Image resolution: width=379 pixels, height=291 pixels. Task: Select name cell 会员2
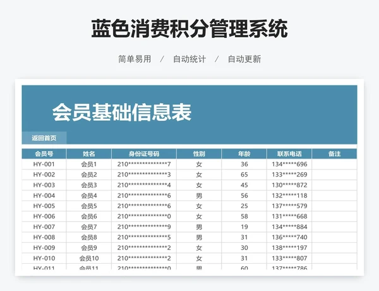click(89, 175)
